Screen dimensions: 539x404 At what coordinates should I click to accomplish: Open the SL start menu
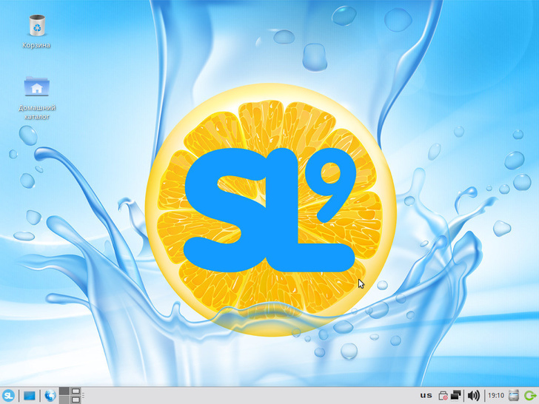click(9, 396)
